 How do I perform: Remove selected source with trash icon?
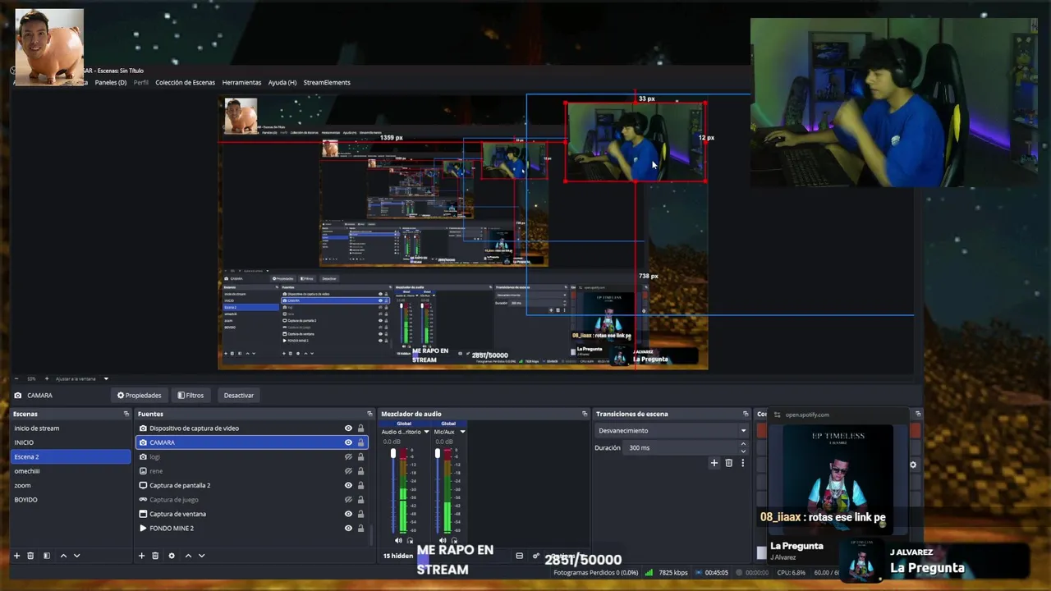click(155, 556)
